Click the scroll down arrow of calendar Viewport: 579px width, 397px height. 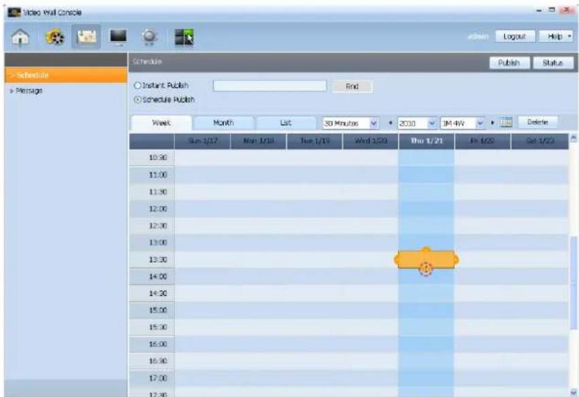pyautogui.click(x=574, y=392)
